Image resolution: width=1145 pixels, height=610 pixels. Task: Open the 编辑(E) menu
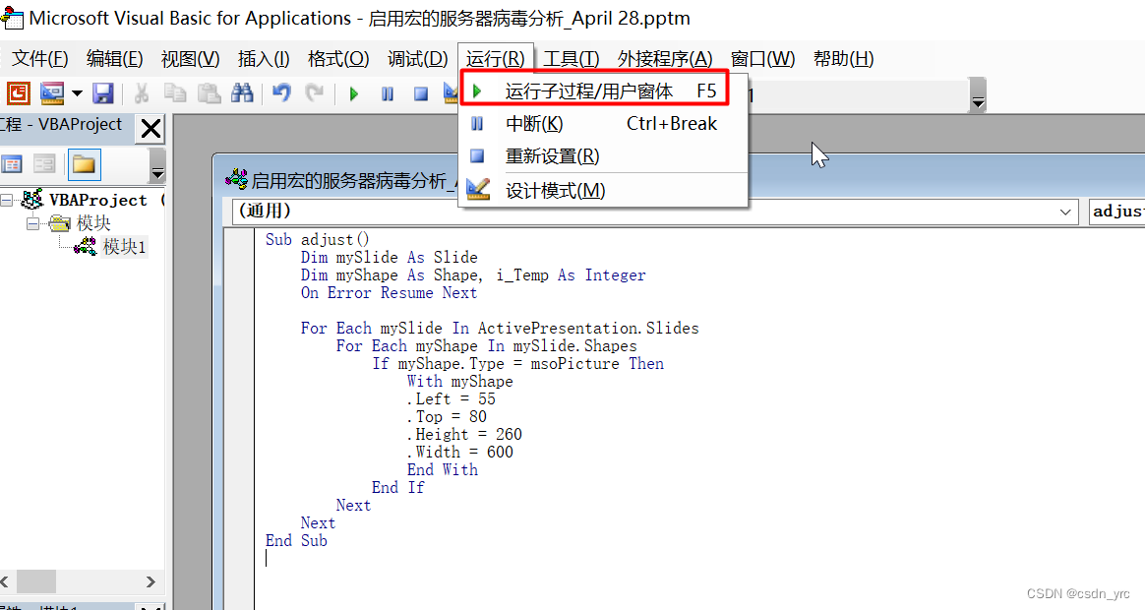115,58
